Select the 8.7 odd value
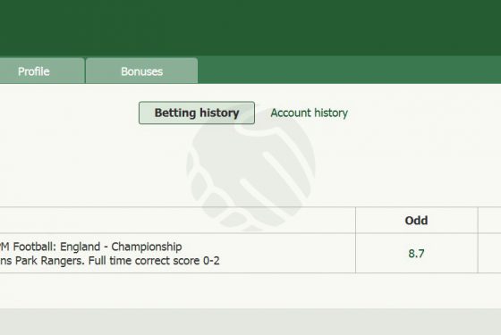This screenshot has height=335, width=501. pos(416,254)
